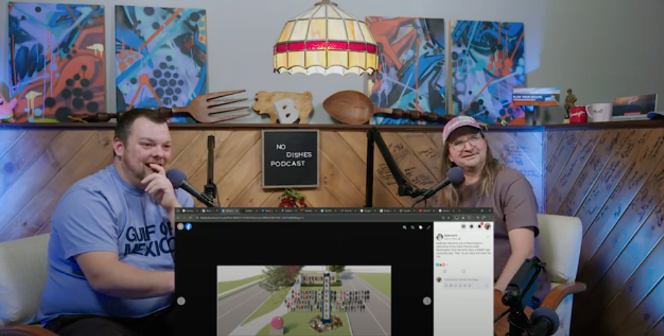Show the previous photo

pyautogui.click(x=181, y=300)
